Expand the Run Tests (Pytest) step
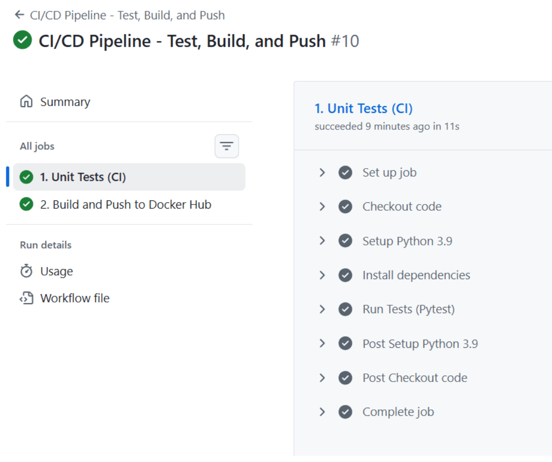Image resolution: width=552 pixels, height=462 pixels. click(322, 309)
